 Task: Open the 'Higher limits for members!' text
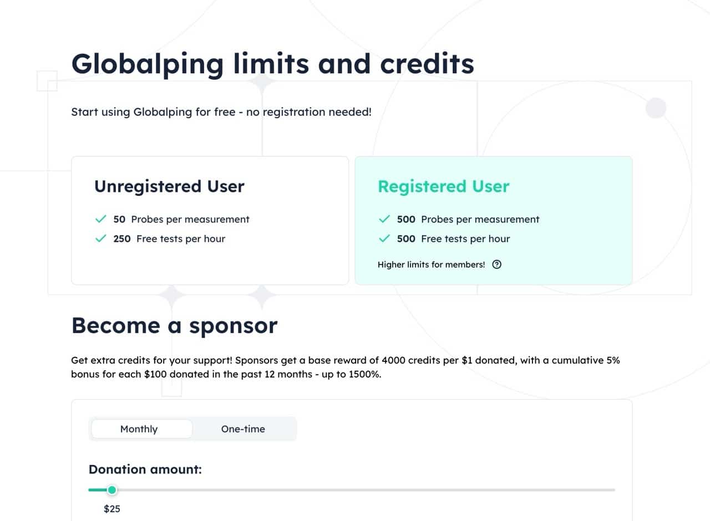click(x=431, y=264)
